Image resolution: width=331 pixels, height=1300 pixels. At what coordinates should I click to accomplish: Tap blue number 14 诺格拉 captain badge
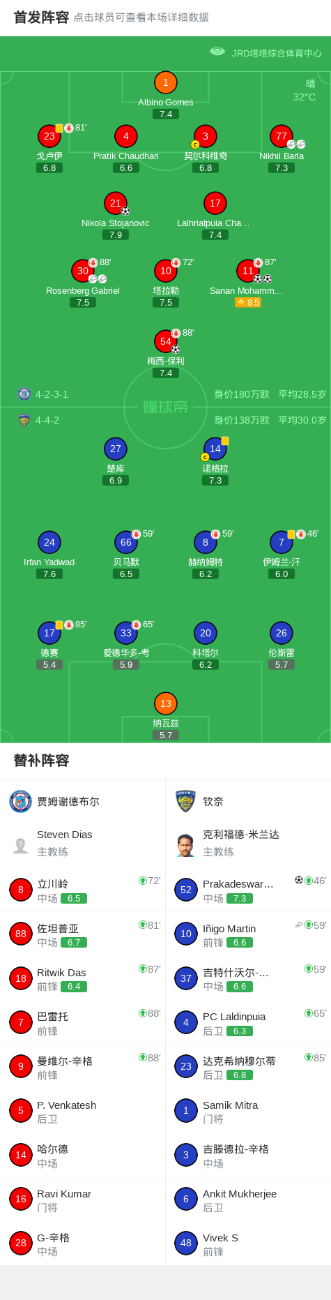pyautogui.click(x=215, y=449)
